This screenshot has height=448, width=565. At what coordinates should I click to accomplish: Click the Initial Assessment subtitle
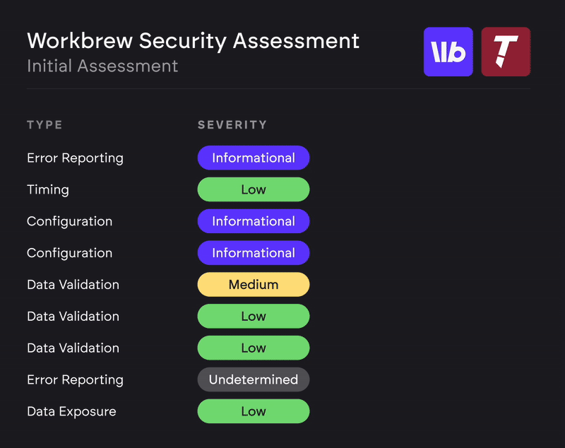pos(102,66)
